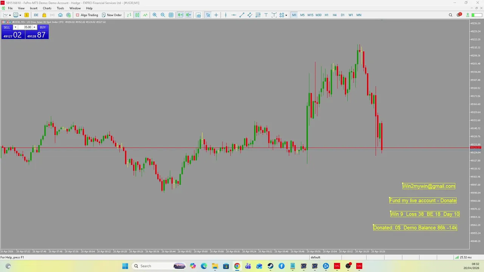Open the New Order dialog

tap(112, 15)
